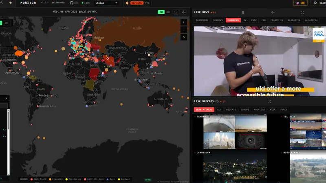Screen dimensions: 326x183
Task: Select the DW channel
Action: [x=245, y=20]
